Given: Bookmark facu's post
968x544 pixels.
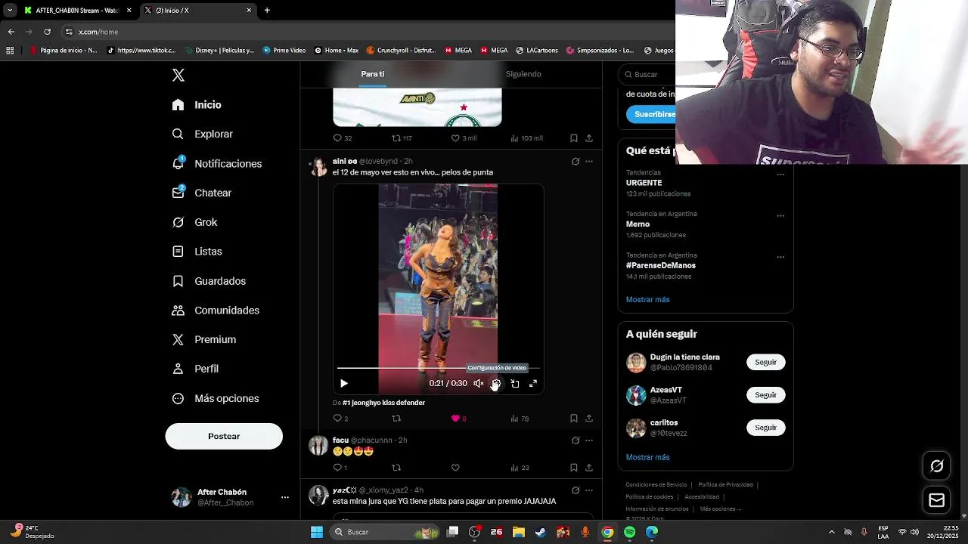Looking at the screenshot, I should [574, 468].
